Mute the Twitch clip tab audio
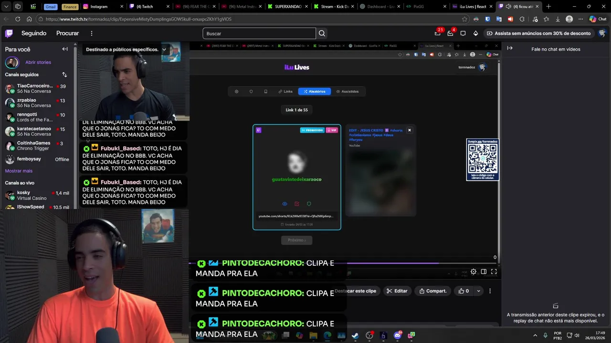 (x=508, y=7)
